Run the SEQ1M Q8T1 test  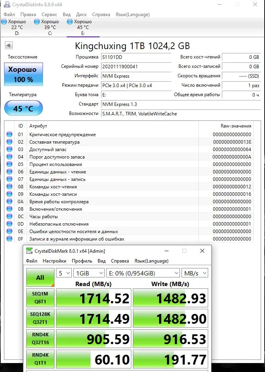click(40, 298)
